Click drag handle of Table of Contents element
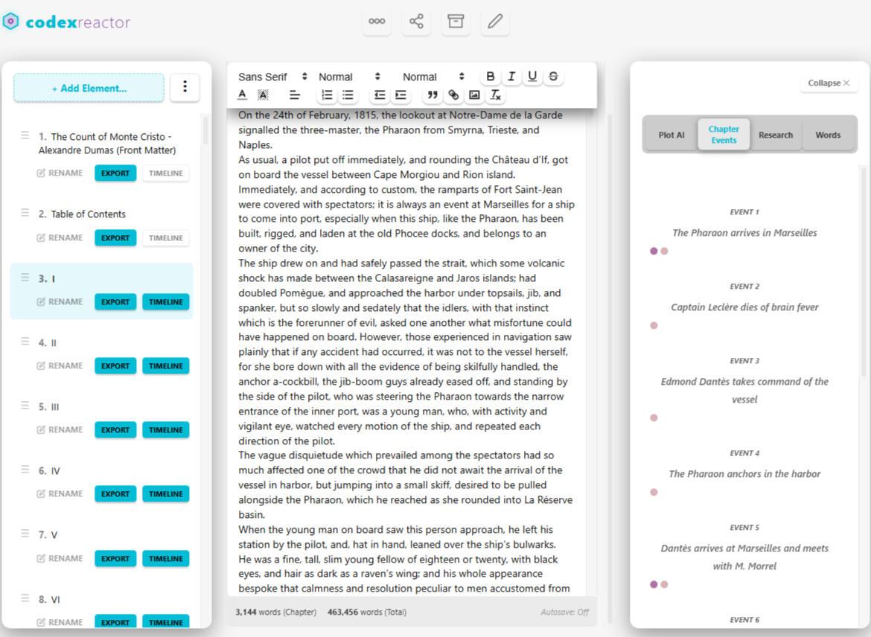Image resolution: width=871 pixels, height=637 pixels. (25, 213)
